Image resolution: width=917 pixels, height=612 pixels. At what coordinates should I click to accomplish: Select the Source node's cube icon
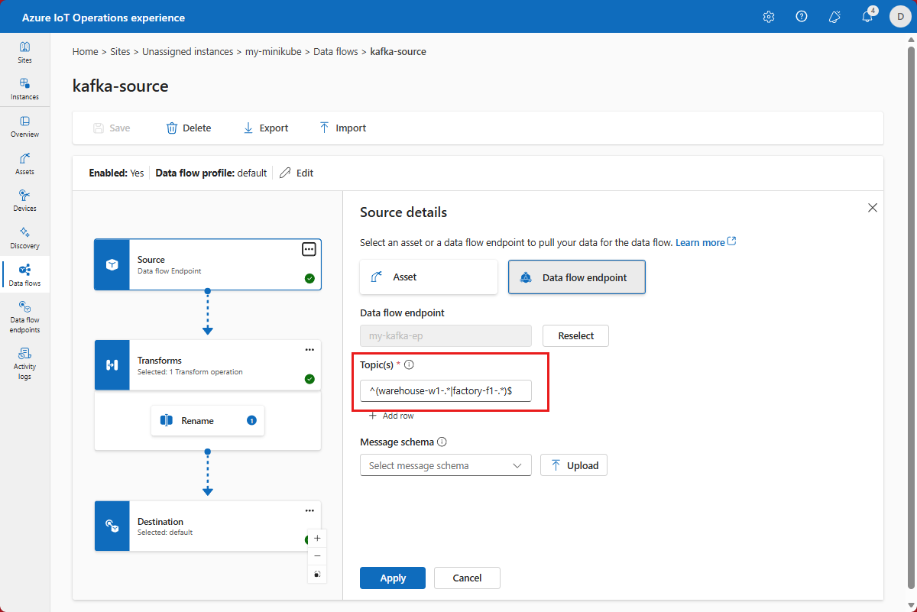point(112,264)
